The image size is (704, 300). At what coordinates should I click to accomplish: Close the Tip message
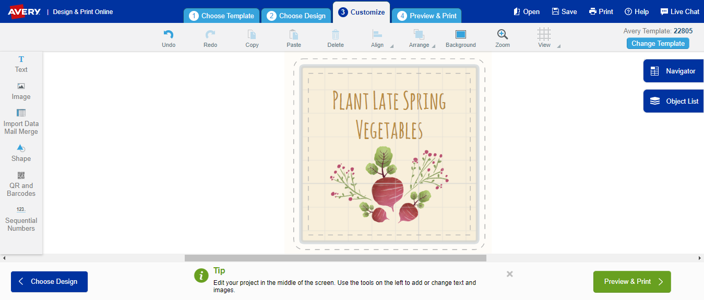pyautogui.click(x=510, y=274)
